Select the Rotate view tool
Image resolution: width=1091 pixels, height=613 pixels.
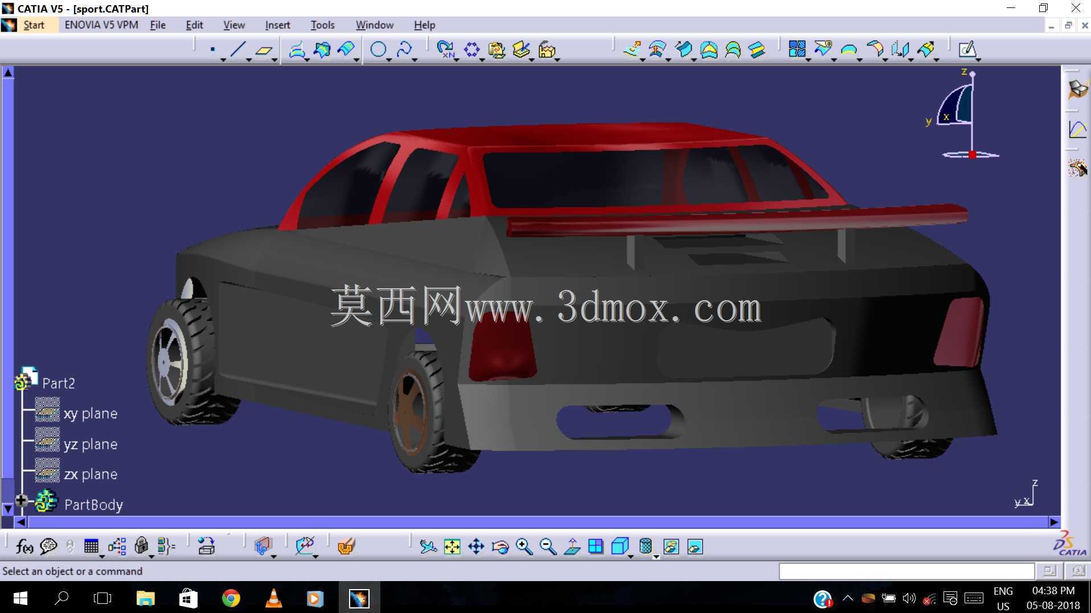[x=500, y=547]
